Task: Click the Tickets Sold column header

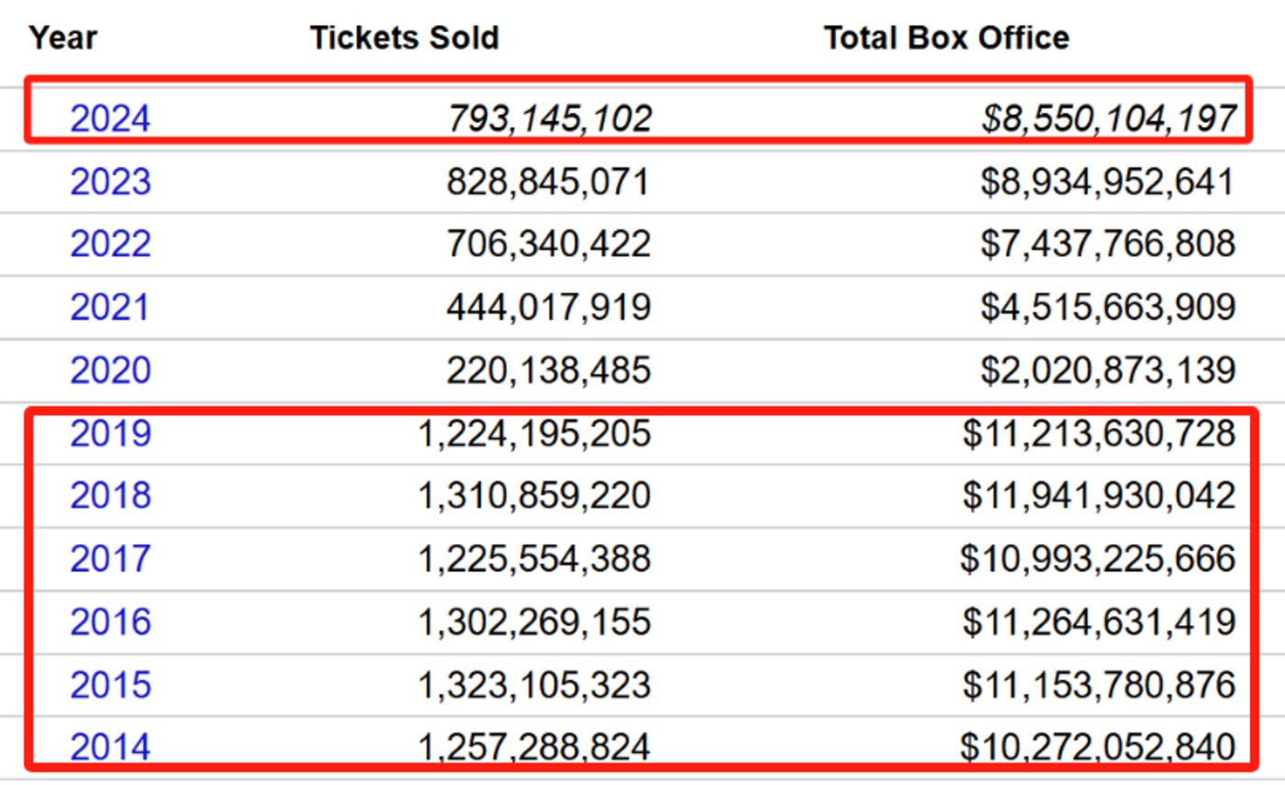Action: [404, 38]
